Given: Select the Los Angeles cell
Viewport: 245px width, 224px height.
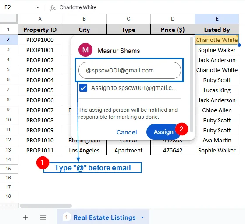Looking at the screenshot, I should pyautogui.click(x=84, y=150).
